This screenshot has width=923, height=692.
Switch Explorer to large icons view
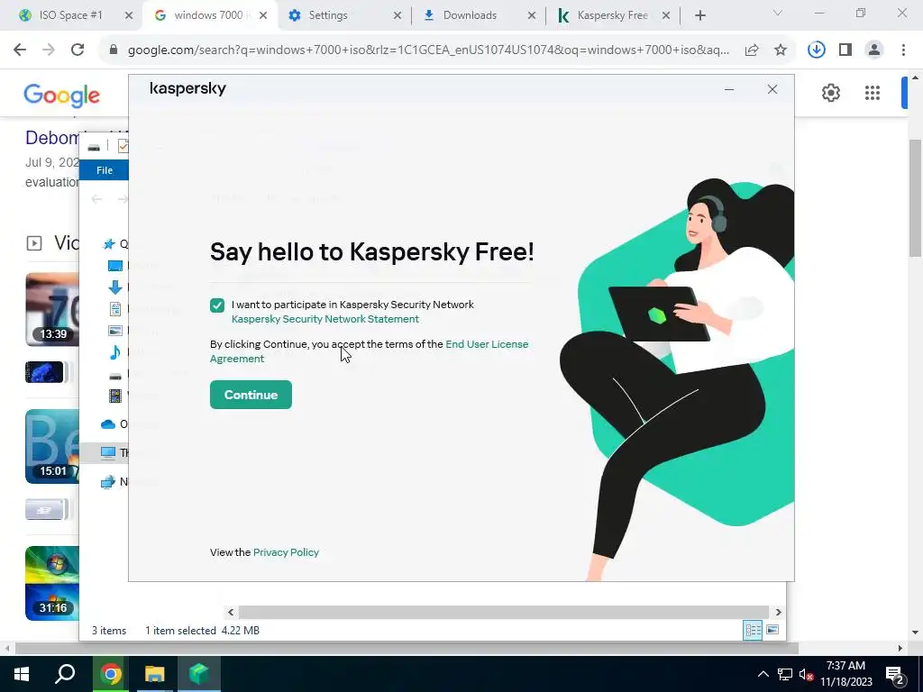click(772, 630)
